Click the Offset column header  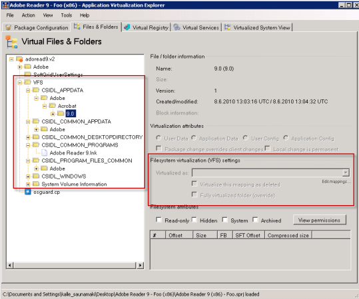click(179, 235)
